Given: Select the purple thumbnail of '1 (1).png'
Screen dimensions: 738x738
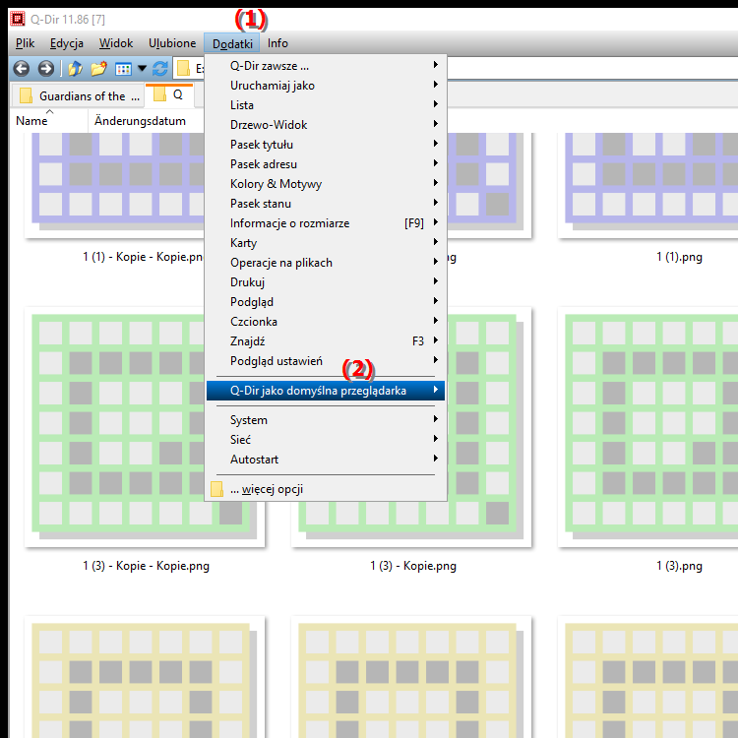Looking at the screenshot, I should [647, 185].
